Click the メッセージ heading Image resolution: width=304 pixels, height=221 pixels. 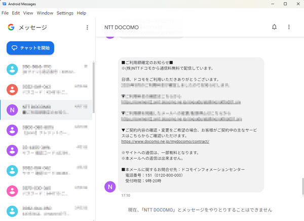pyautogui.click(x=33, y=27)
